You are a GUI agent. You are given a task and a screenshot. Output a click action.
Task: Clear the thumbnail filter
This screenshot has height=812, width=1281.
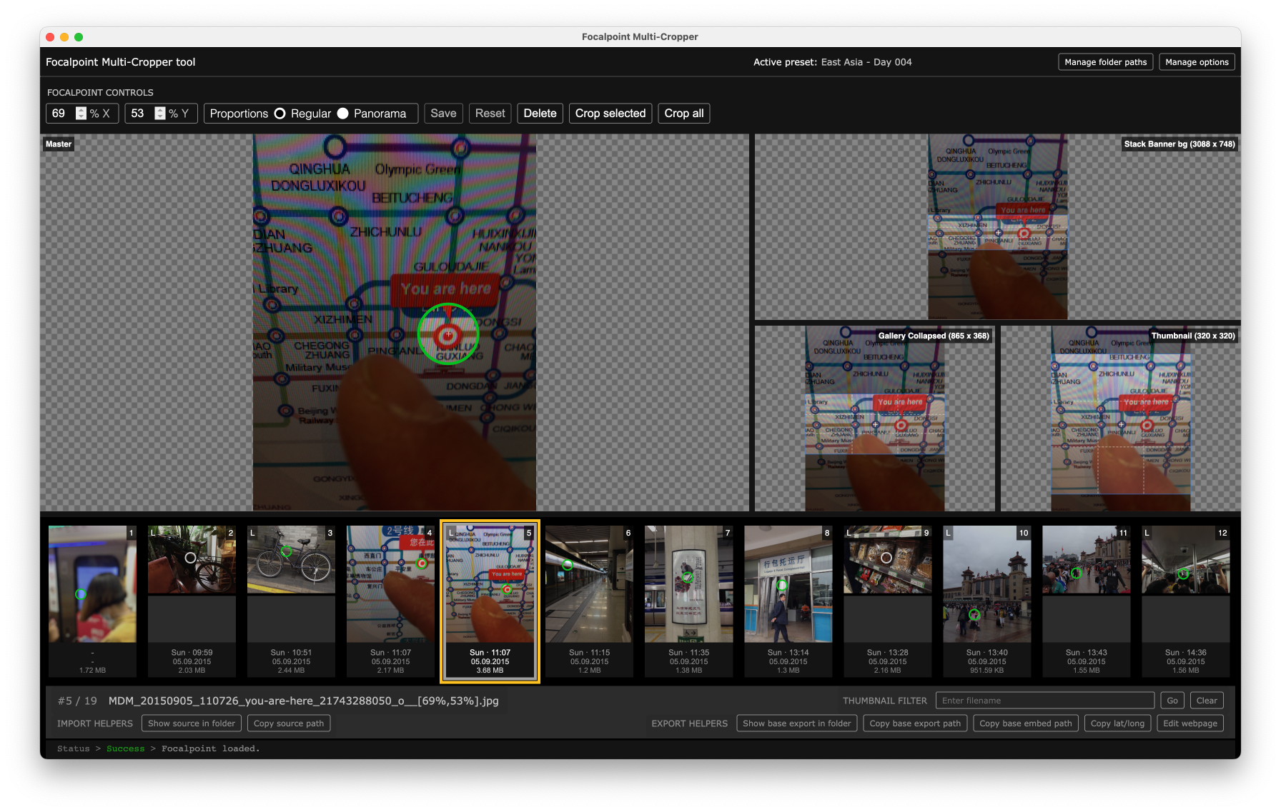pyautogui.click(x=1207, y=701)
